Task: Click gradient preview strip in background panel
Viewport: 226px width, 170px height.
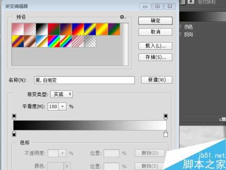Action: coord(202,16)
